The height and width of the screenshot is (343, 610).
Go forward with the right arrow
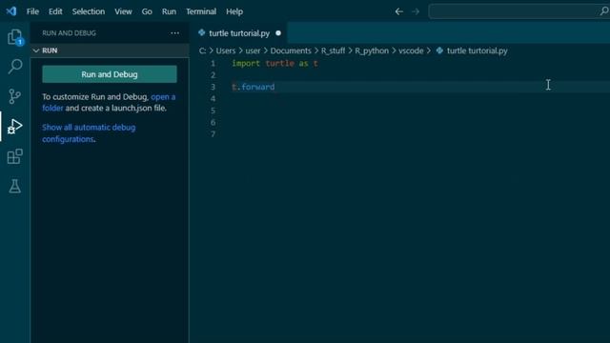(x=416, y=11)
